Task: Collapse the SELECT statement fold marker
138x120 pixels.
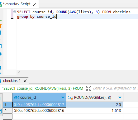Action: pos(15,12)
